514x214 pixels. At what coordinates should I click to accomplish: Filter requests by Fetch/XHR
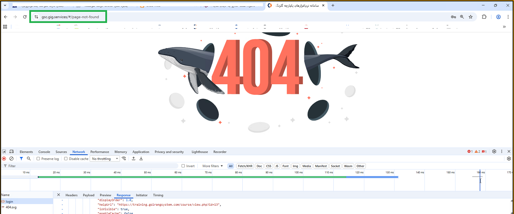click(x=245, y=166)
